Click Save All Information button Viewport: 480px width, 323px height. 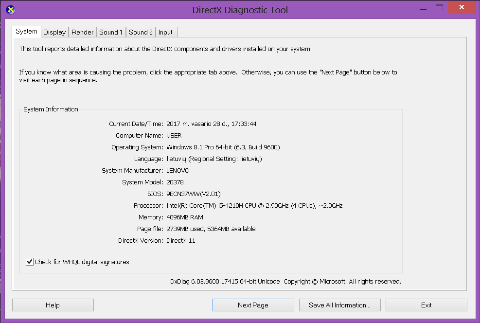tap(340, 305)
